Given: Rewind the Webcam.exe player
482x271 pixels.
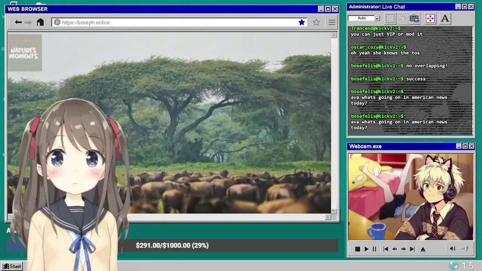Looking at the screenshot, I should pos(395,249).
